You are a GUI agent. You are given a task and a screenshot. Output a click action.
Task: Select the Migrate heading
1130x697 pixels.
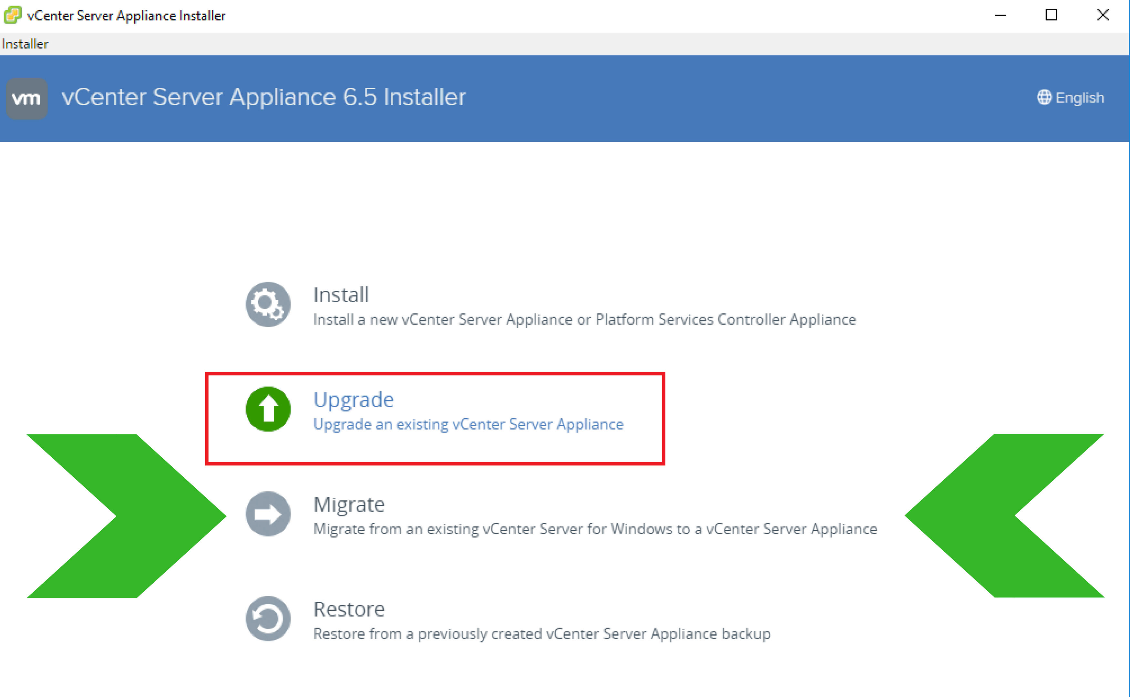[349, 504]
